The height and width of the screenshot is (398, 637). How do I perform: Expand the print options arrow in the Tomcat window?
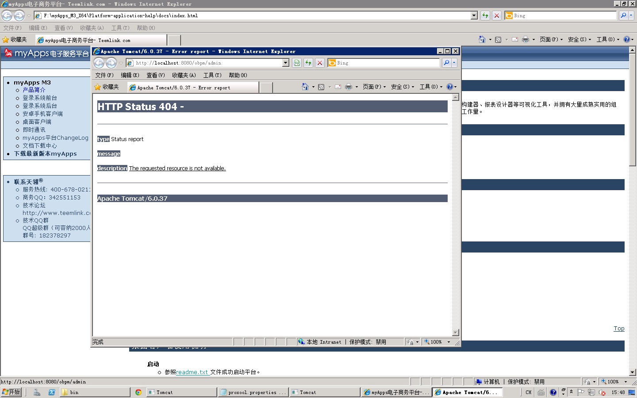pos(357,87)
